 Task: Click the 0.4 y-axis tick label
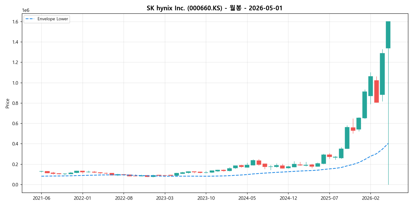(15, 144)
